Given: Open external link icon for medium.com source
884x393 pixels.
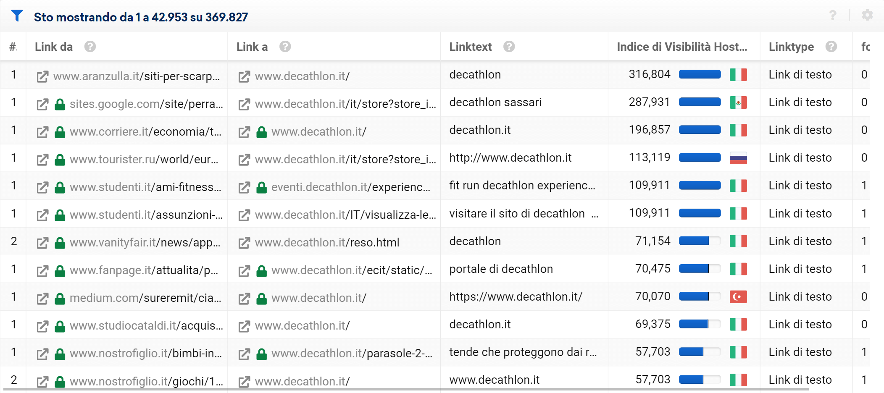Looking at the screenshot, I should [x=42, y=299].
